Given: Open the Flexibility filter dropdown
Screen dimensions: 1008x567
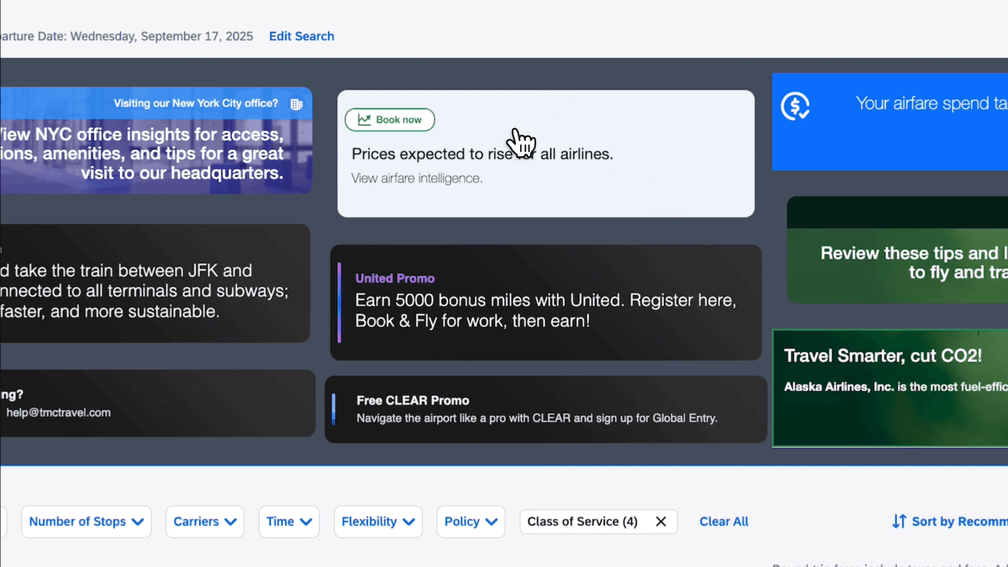Looking at the screenshot, I should [378, 521].
